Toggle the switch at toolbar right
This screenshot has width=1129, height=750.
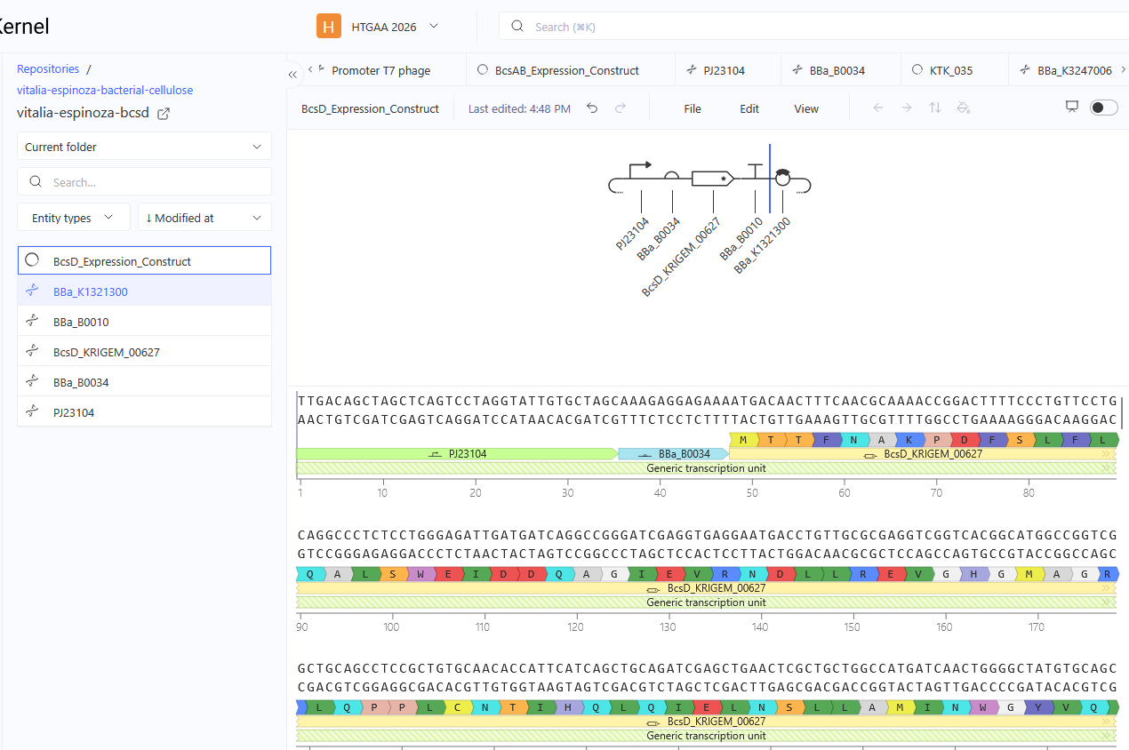pyautogui.click(x=1103, y=108)
